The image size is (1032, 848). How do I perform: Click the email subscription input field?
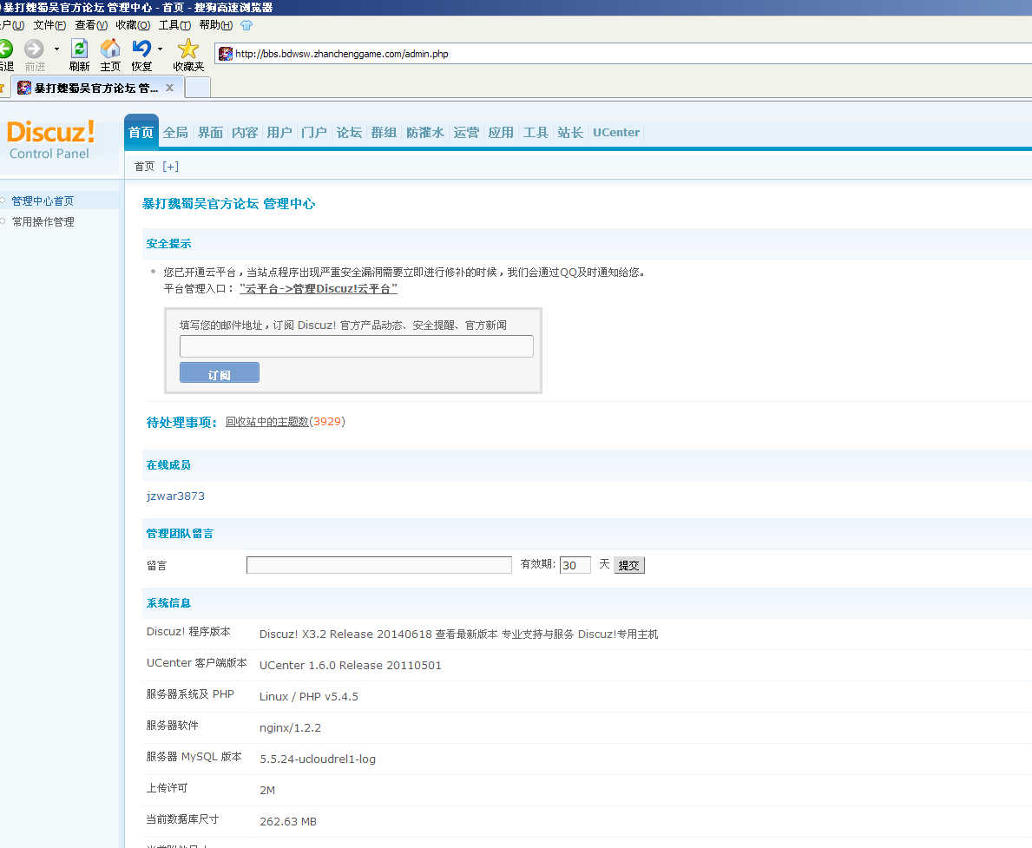click(356, 346)
